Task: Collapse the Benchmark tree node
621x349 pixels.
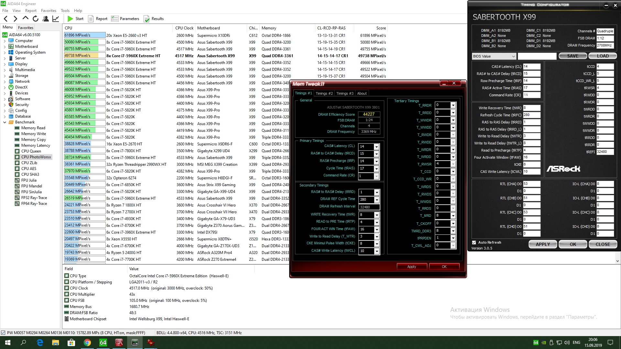Action: [x=5, y=122]
